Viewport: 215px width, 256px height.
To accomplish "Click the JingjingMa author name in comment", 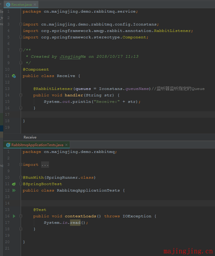I will (x=73, y=57).
